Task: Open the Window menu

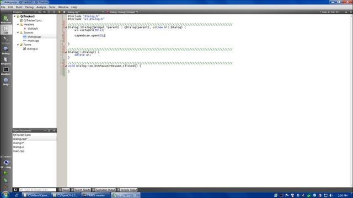Action: coord(63,7)
